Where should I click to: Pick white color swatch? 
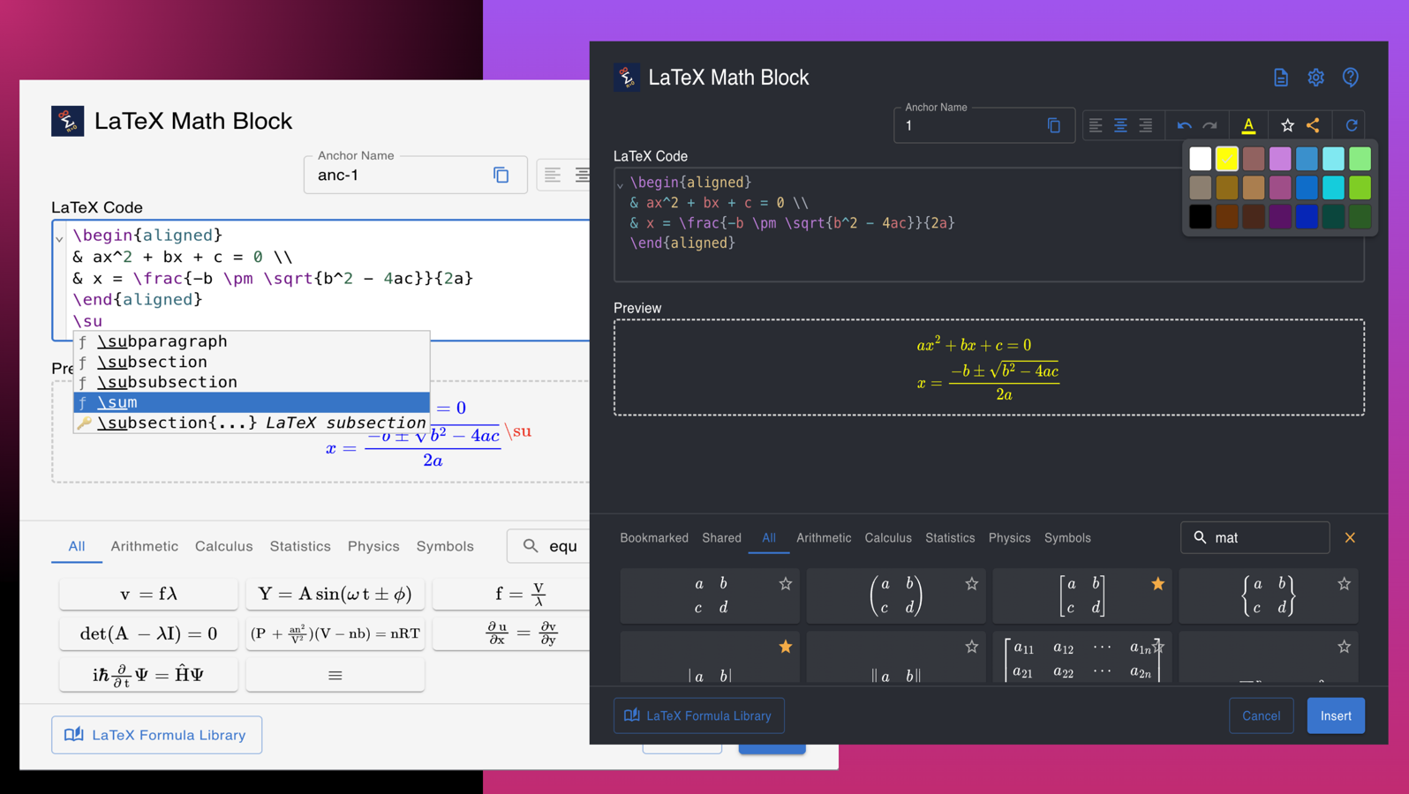tap(1200, 159)
